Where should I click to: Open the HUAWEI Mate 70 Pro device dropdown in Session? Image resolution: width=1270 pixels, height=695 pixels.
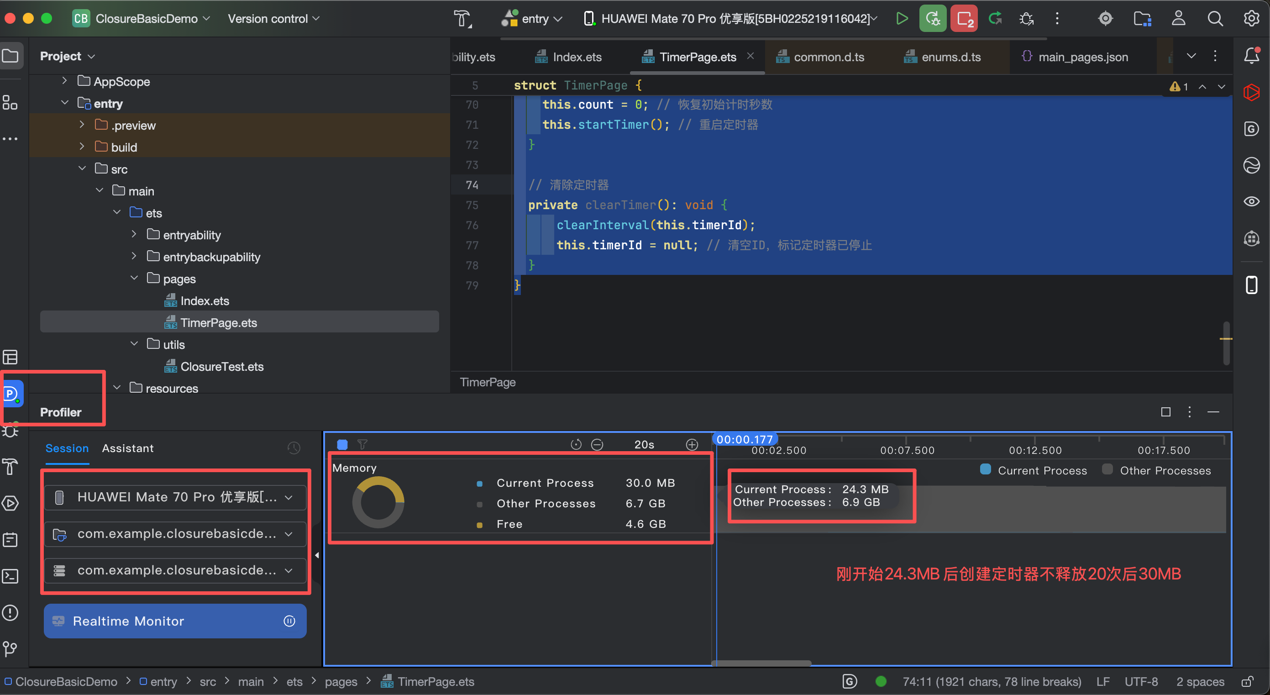pyautogui.click(x=175, y=497)
